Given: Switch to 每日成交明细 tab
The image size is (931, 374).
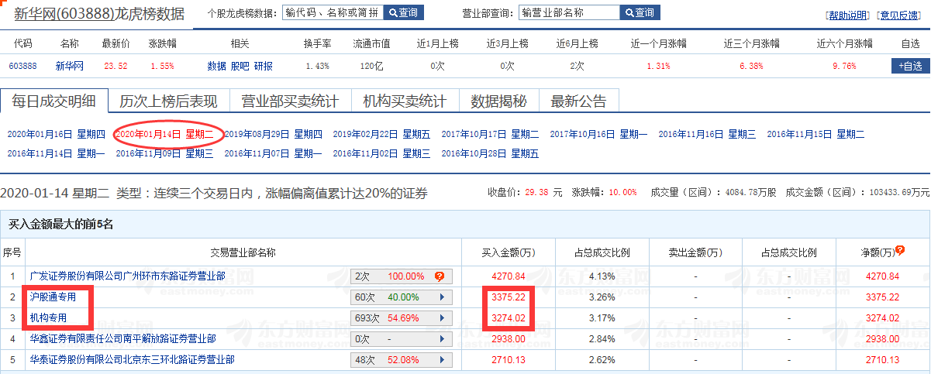Looking at the screenshot, I should [53, 101].
